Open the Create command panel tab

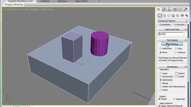[x=158, y=9]
